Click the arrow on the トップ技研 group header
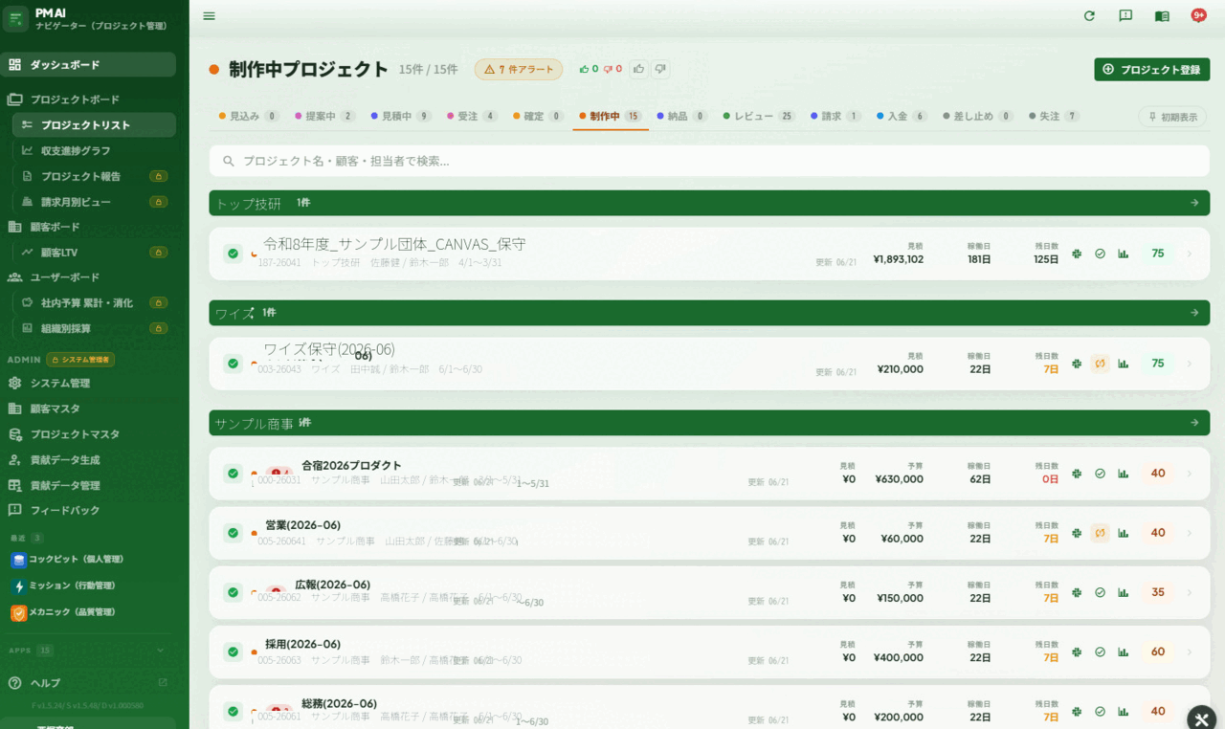Screen dimensions: 1225x729 click(x=1194, y=203)
